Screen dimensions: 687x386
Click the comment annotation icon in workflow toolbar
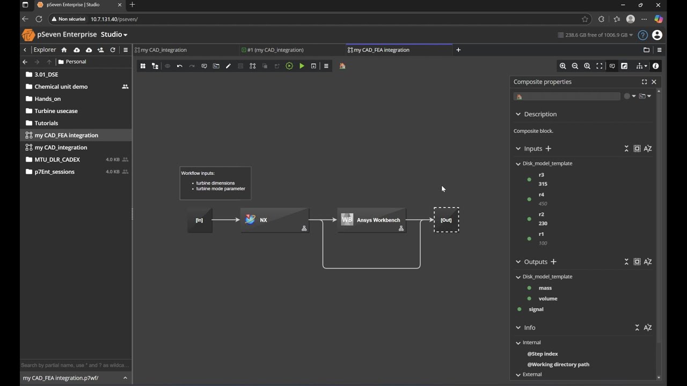(204, 66)
